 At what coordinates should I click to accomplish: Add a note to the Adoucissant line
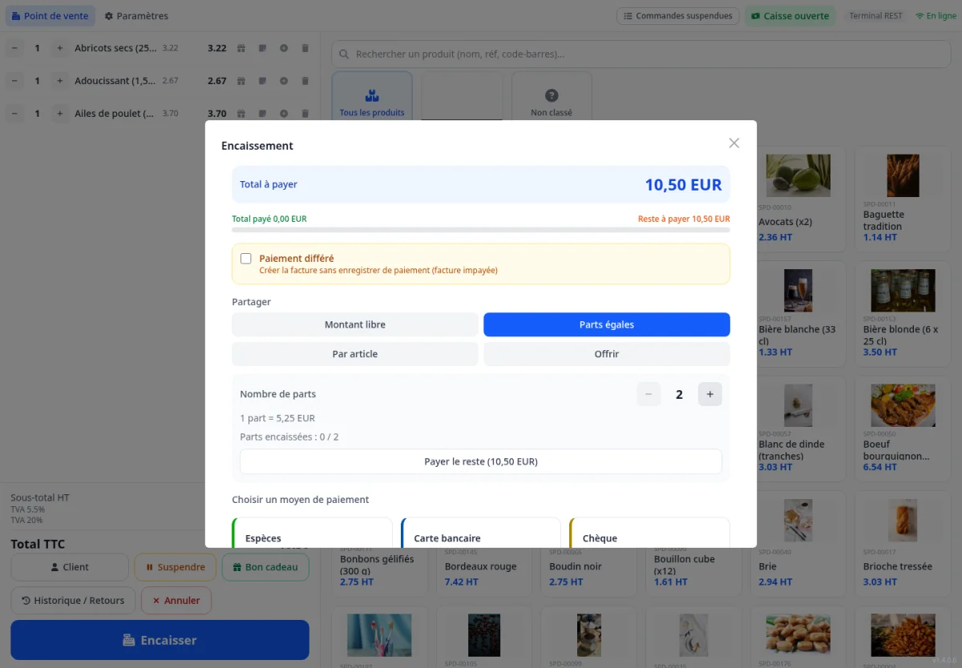click(262, 81)
